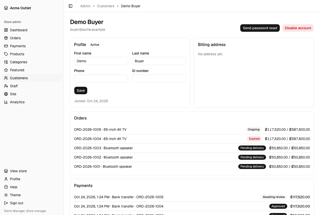The image size is (320, 215).
Task: Click the Ongoing status badge
Action: point(253,129)
